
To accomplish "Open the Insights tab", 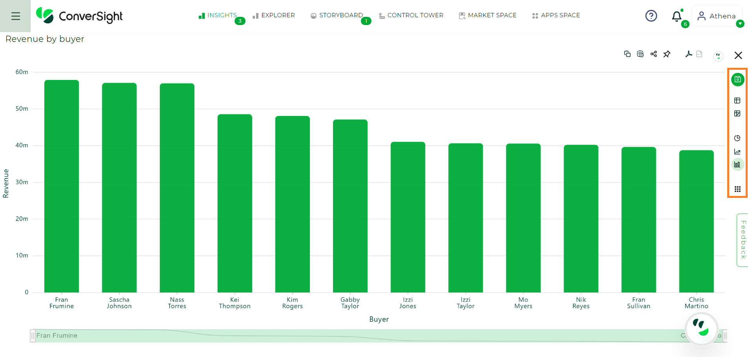I will 218,15.
